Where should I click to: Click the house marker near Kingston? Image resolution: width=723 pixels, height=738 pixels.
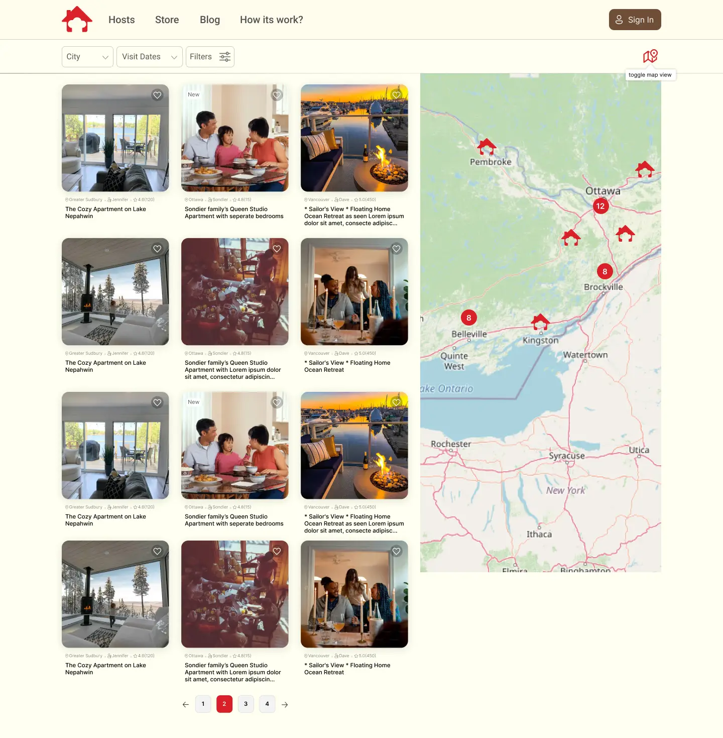click(x=540, y=322)
